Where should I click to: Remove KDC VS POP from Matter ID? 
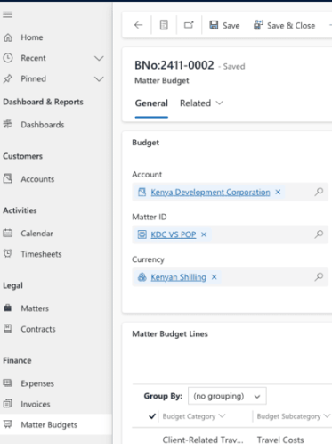[x=204, y=234]
